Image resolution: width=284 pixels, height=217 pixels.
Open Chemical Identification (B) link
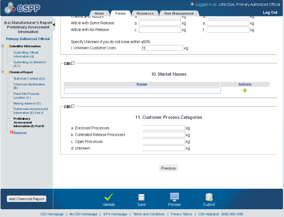pyautogui.click(x=29, y=86)
